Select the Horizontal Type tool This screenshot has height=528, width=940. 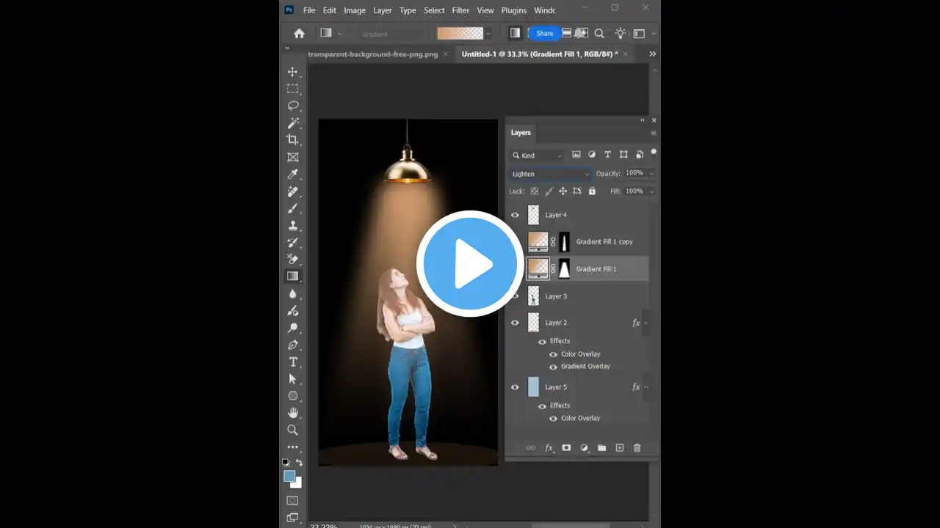click(292, 362)
